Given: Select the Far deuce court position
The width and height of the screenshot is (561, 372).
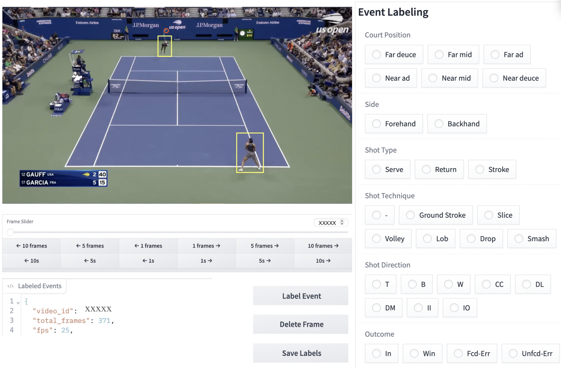Looking at the screenshot, I should click(376, 54).
